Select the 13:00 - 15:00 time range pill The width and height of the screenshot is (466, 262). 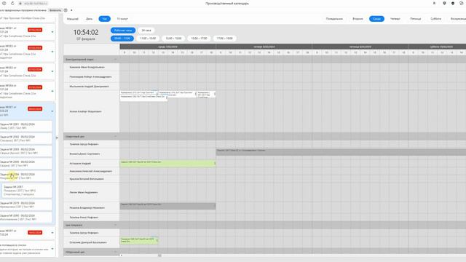coord(173,39)
